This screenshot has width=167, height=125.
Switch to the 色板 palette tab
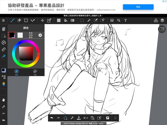(35, 72)
